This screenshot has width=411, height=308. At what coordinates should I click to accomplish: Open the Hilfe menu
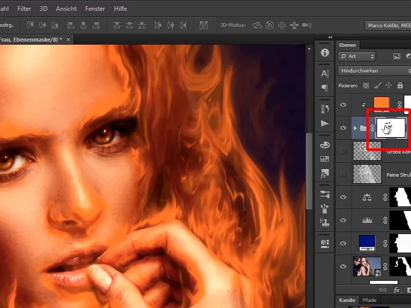[121, 9]
